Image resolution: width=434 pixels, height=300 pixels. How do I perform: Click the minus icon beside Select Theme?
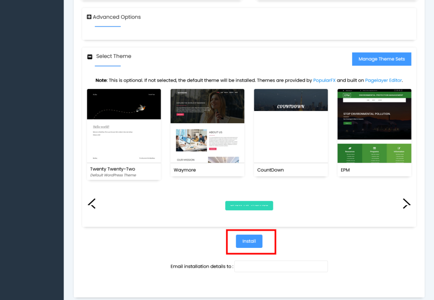point(89,57)
